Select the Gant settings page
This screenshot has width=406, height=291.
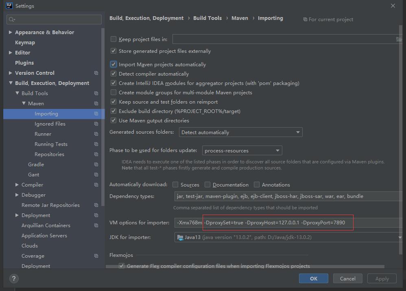point(34,175)
